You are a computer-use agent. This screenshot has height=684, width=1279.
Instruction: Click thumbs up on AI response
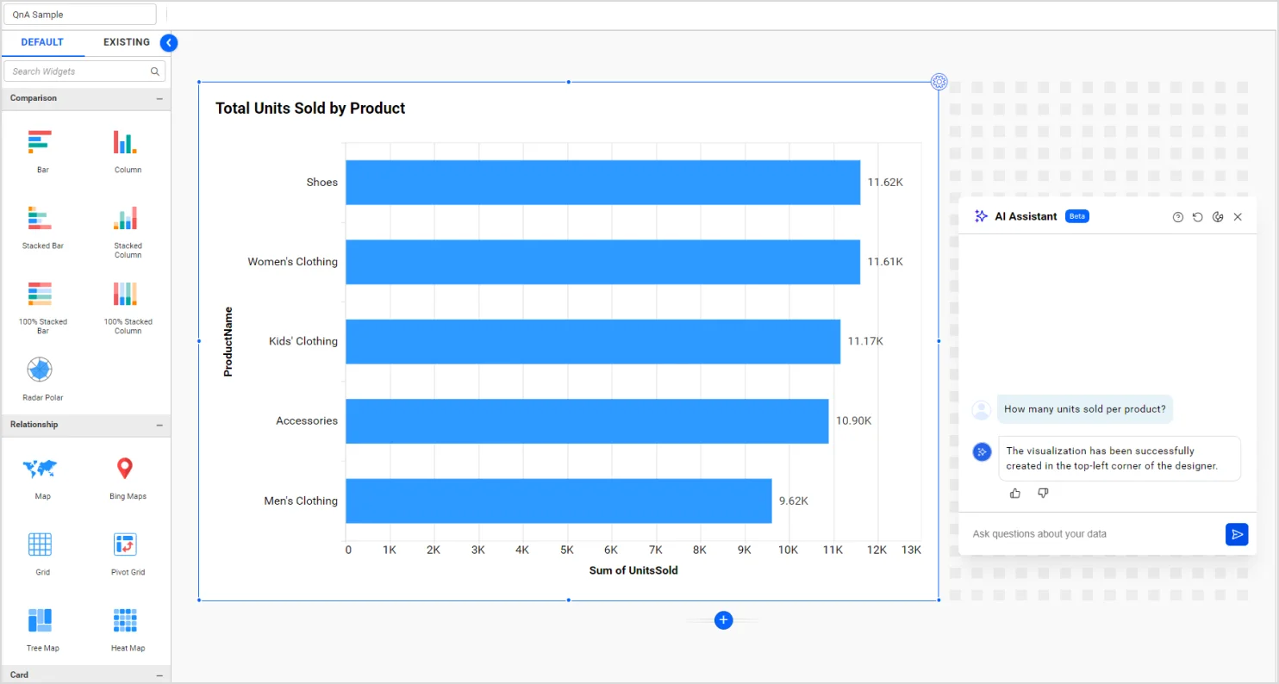[x=1014, y=494]
